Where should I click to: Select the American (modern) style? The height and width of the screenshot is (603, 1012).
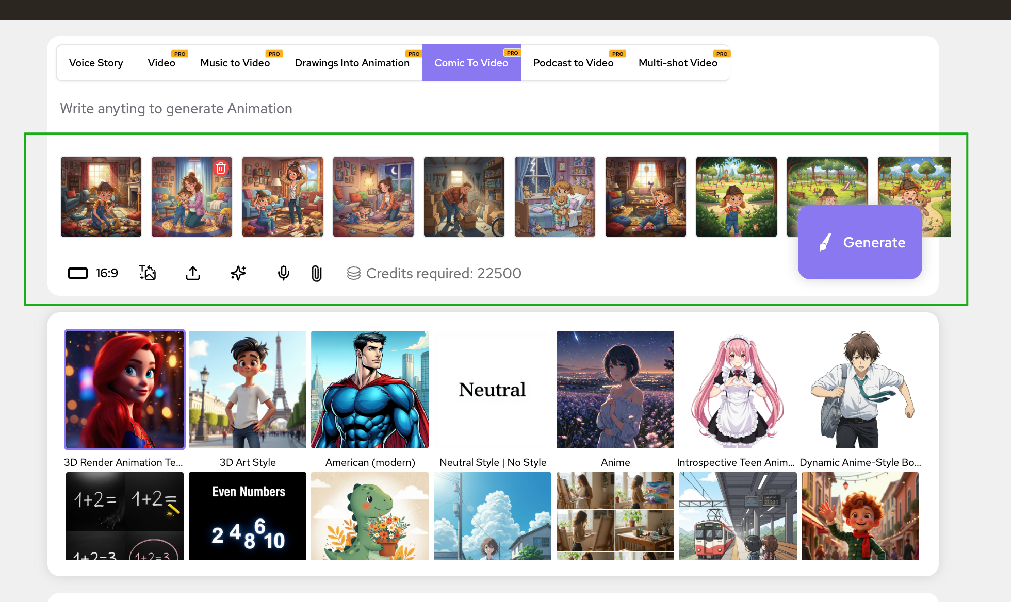click(x=370, y=390)
